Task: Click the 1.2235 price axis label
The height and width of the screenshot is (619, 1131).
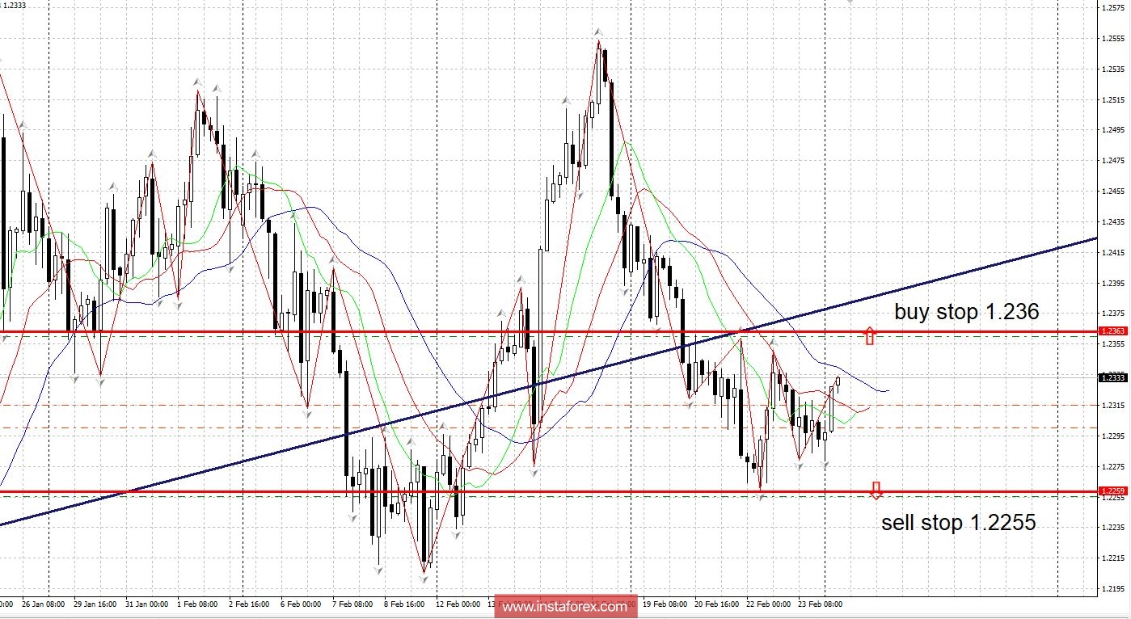Action: point(1113,528)
